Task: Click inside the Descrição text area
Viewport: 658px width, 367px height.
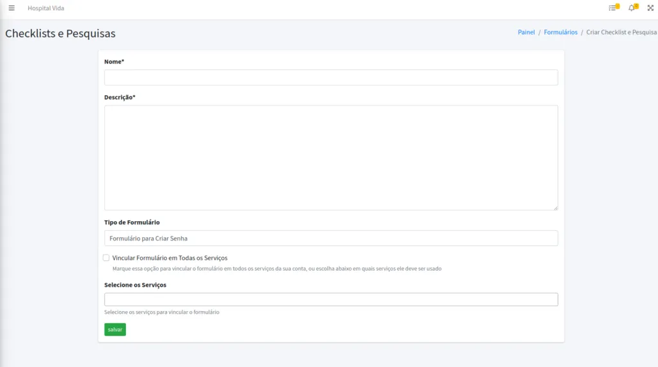Action: point(331,157)
